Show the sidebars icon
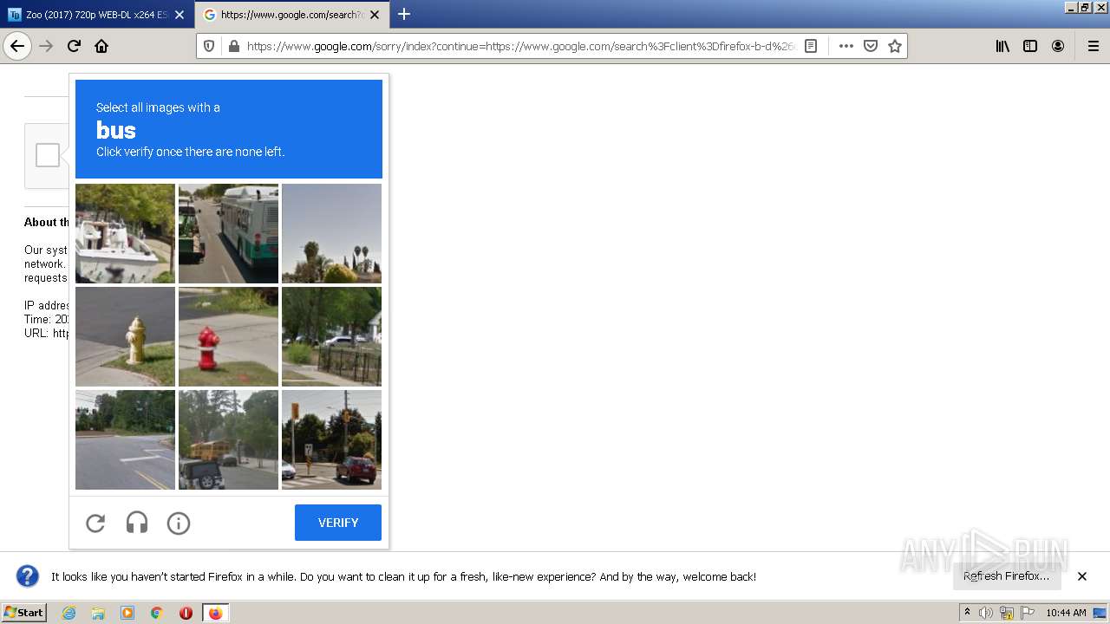Screen dimensions: 1110x624 (1030, 46)
